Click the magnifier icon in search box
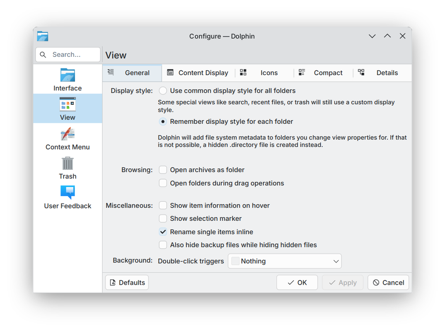Screen dimensions: 445x332 [x=43, y=55]
